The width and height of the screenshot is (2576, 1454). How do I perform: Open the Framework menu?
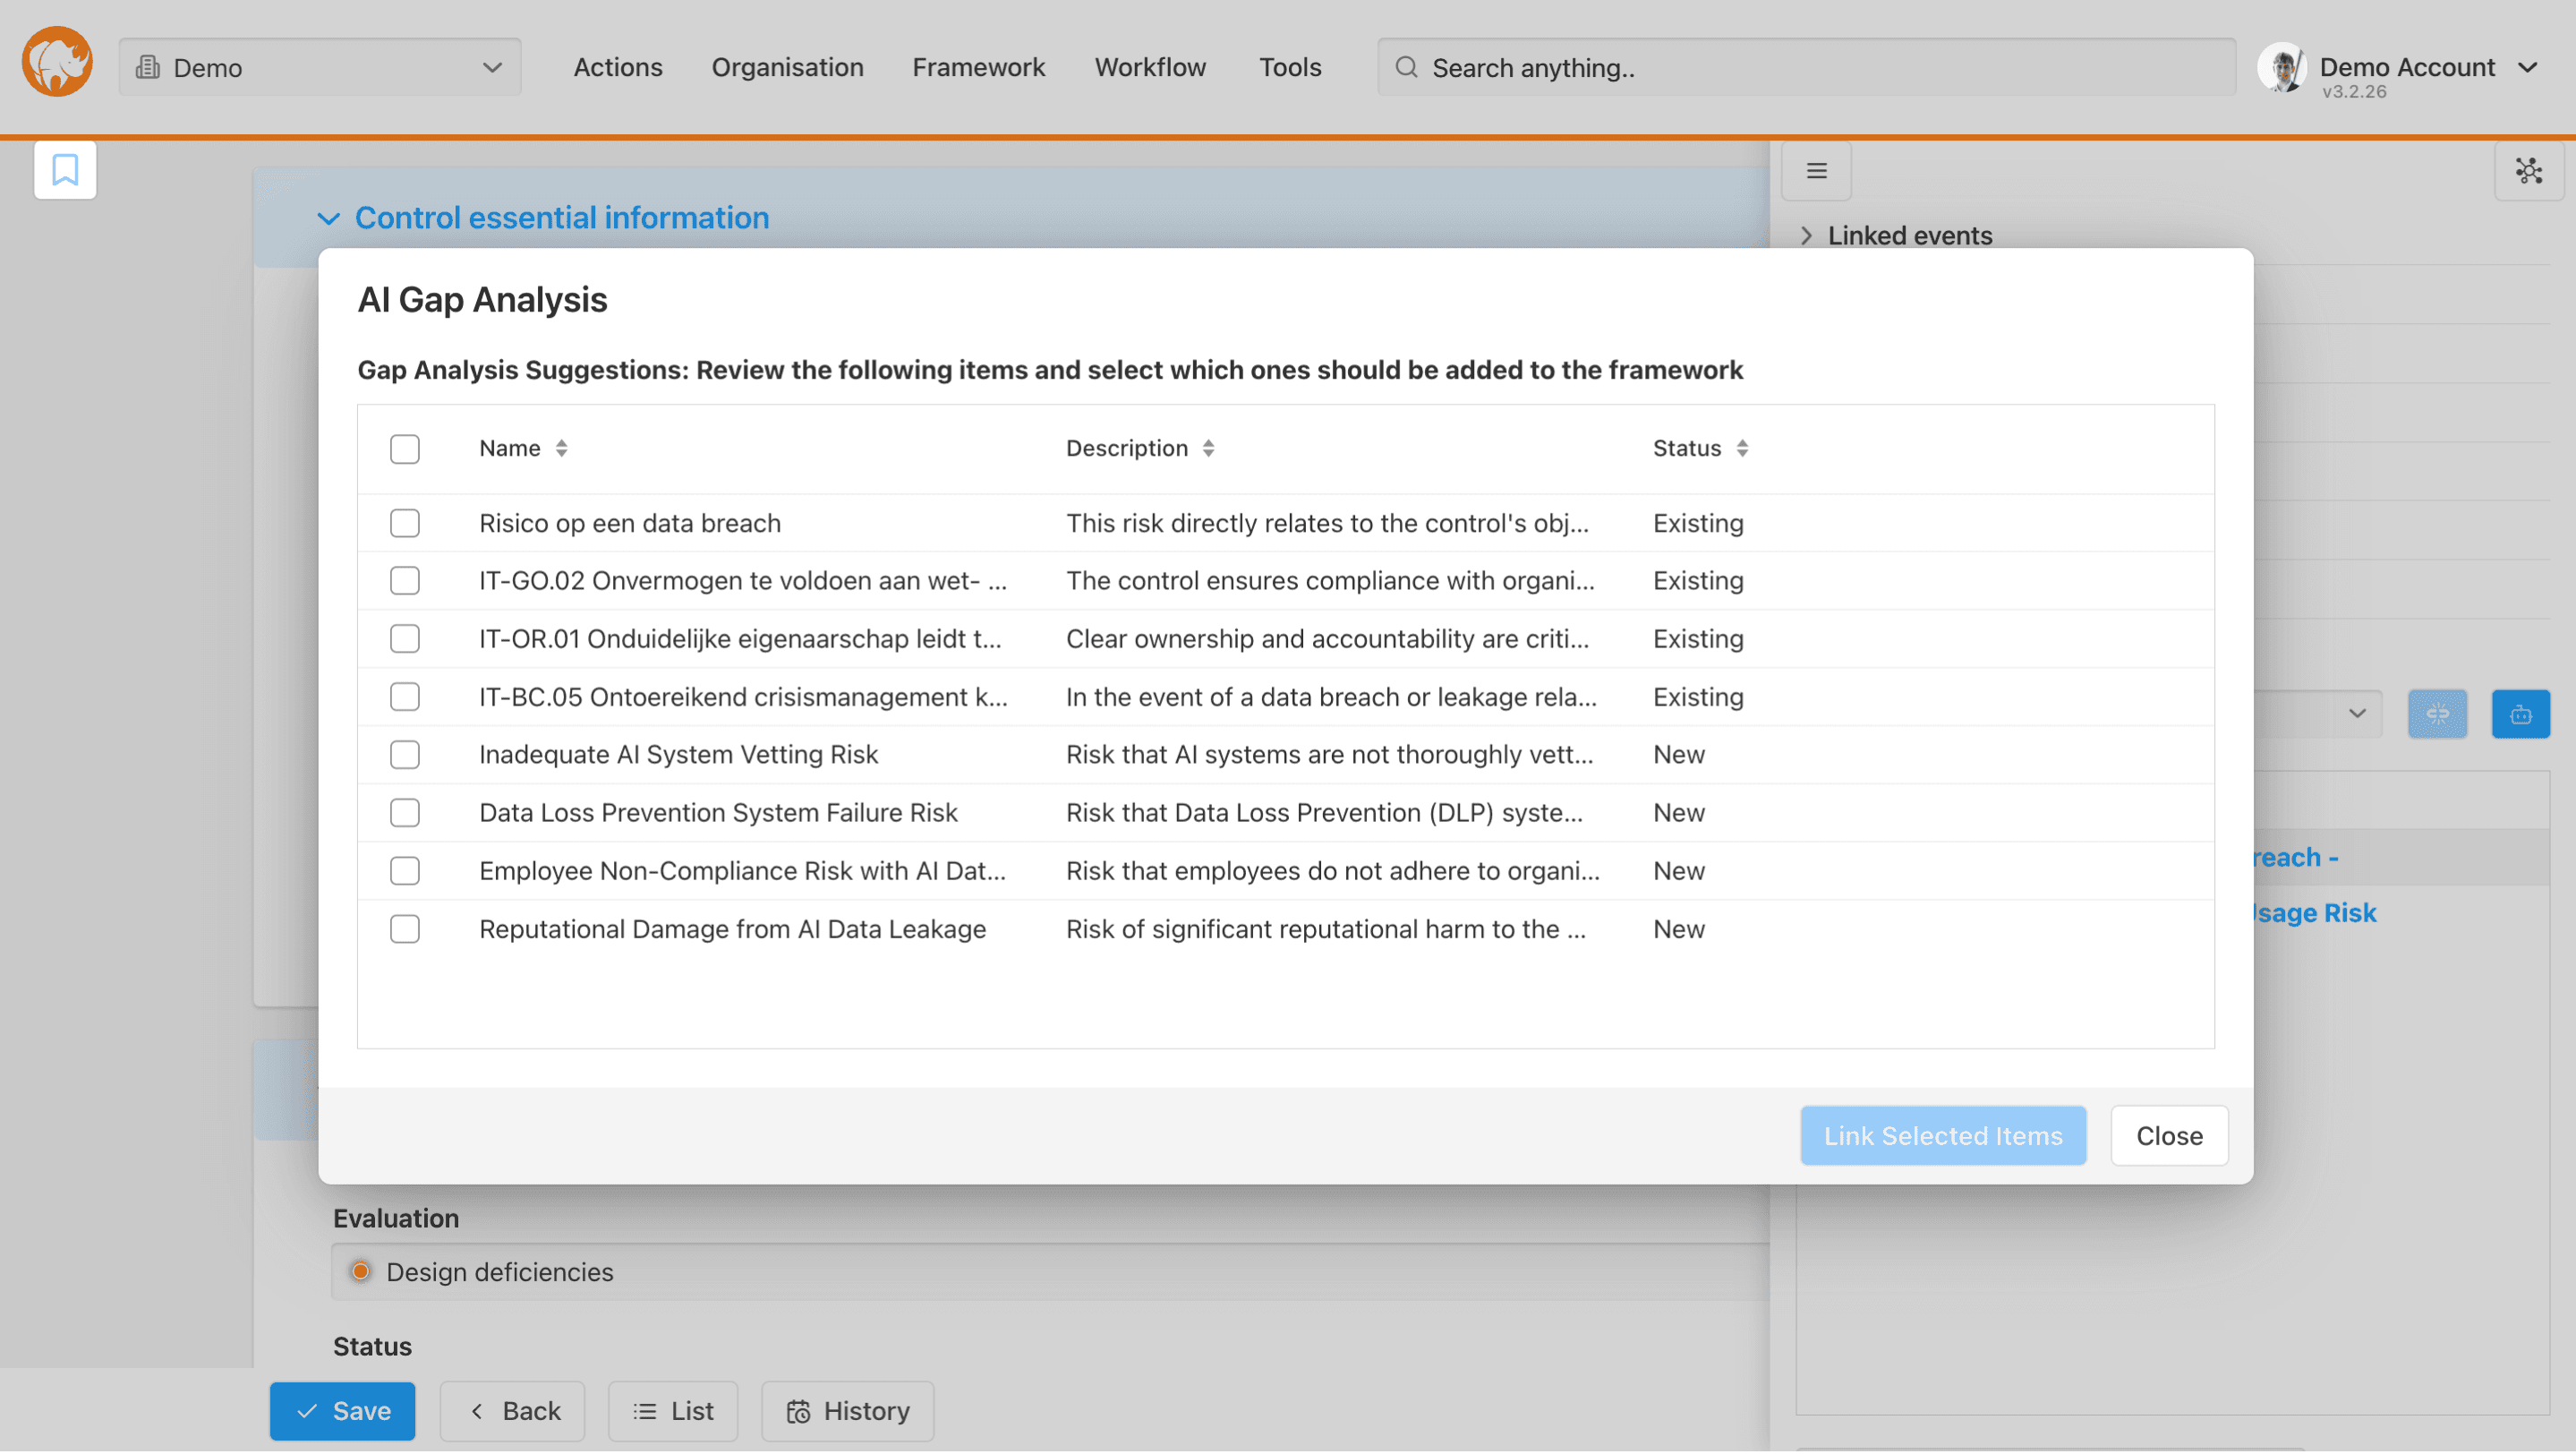[x=977, y=67]
